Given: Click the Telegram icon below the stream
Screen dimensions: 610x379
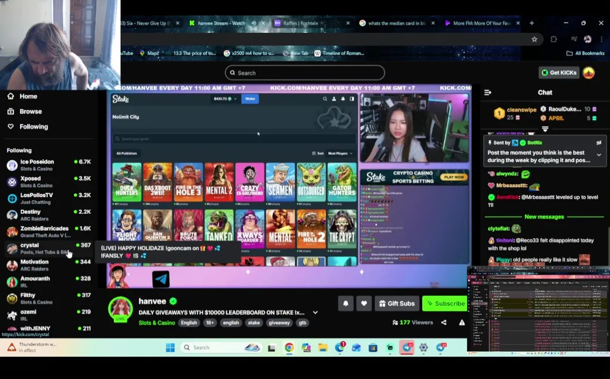Looking at the screenshot, I should (x=161, y=279).
